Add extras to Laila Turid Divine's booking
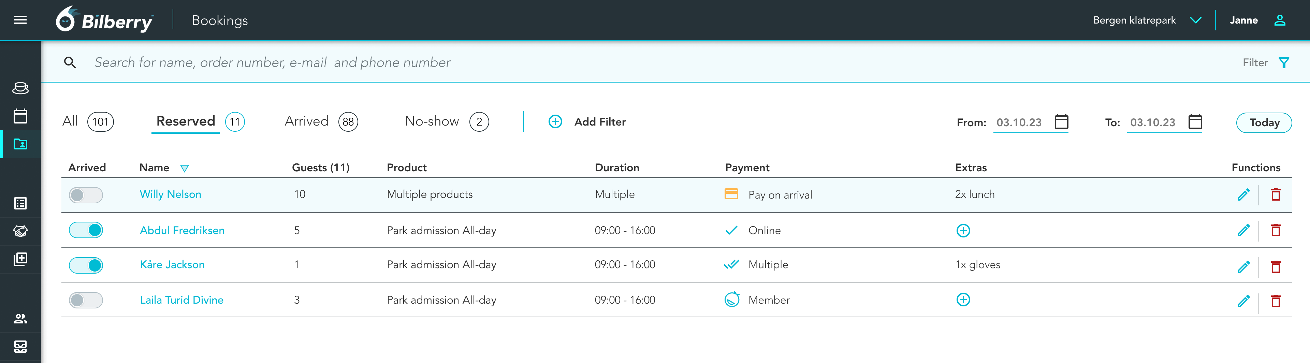 (963, 300)
